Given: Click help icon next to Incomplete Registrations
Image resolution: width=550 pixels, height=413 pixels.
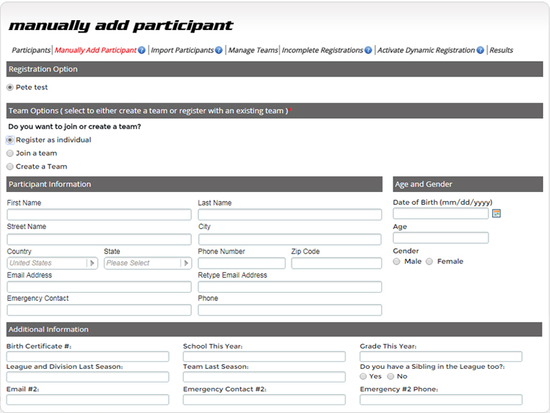Looking at the screenshot, I should [368, 50].
